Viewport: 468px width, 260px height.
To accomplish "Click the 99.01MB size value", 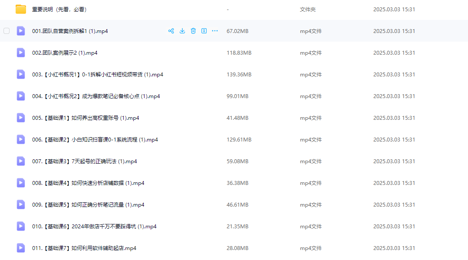I will pos(237,96).
